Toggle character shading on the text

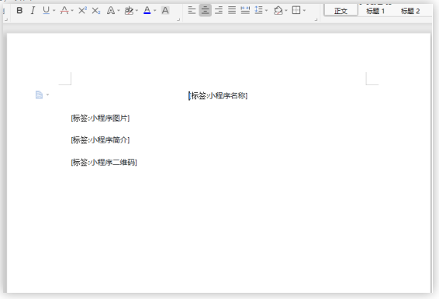165,11
